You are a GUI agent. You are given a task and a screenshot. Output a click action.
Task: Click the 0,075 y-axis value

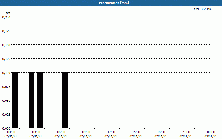click(6, 87)
